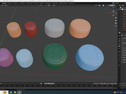126x94 pixels.
Task: Open the viewport Options dropdown
Action: coord(114,8)
